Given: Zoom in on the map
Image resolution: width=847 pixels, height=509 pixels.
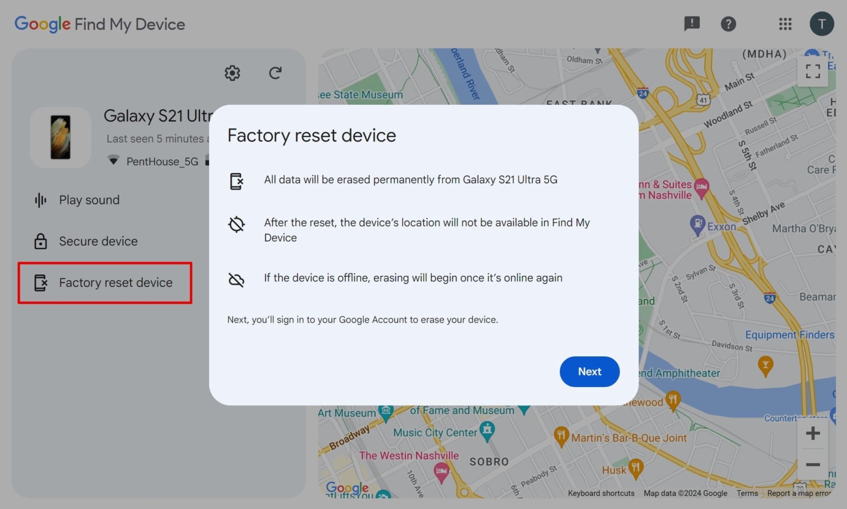Looking at the screenshot, I should (x=813, y=433).
